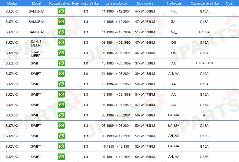Select the 01.1994 -> 05.2001 production years cell

pyautogui.click(x=116, y=74)
